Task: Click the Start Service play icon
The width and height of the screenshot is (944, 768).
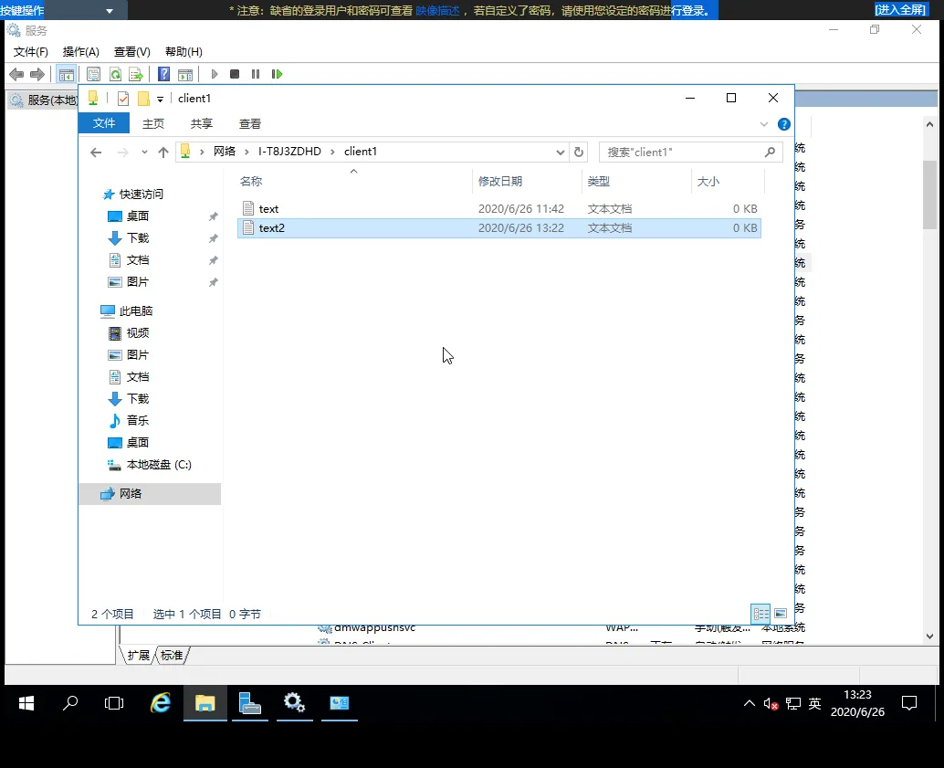Action: tap(215, 74)
